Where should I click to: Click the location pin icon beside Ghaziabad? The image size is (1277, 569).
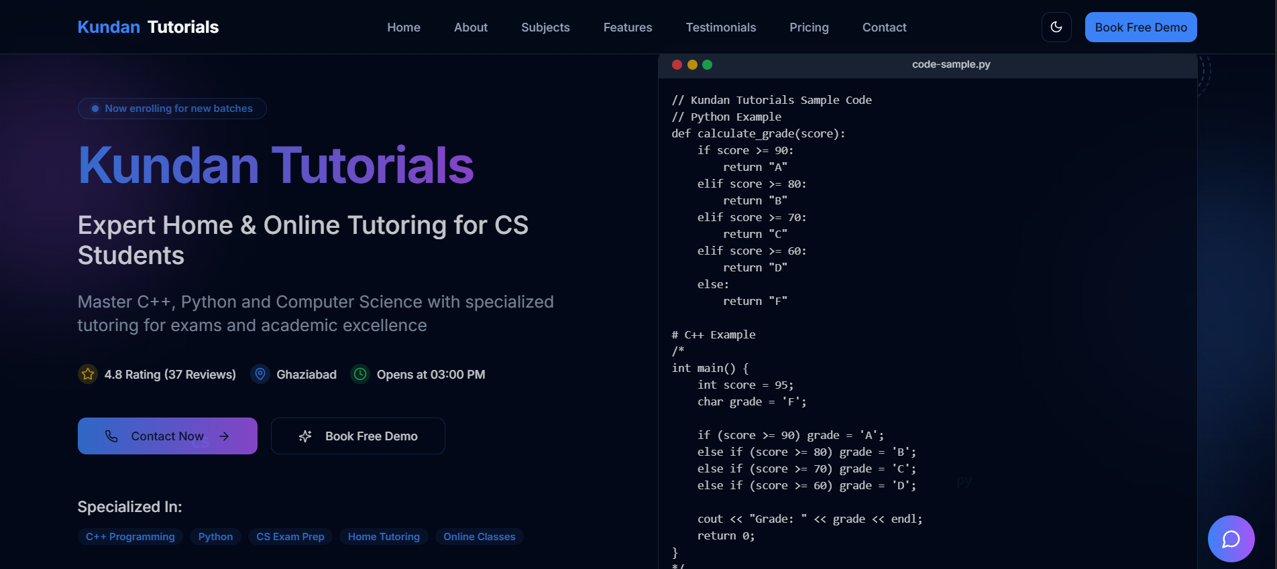pos(260,374)
